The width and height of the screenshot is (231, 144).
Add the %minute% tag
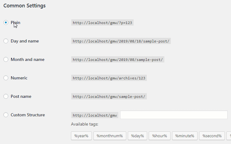(185, 136)
